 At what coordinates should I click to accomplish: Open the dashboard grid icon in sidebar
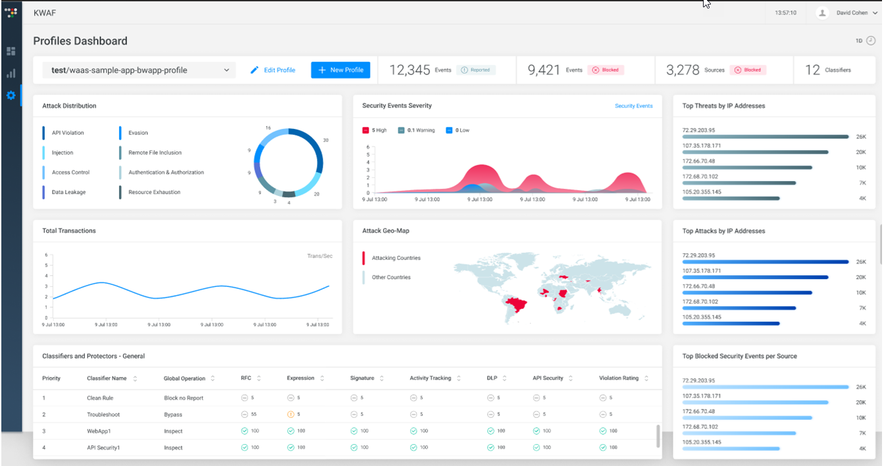(x=11, y=51)
